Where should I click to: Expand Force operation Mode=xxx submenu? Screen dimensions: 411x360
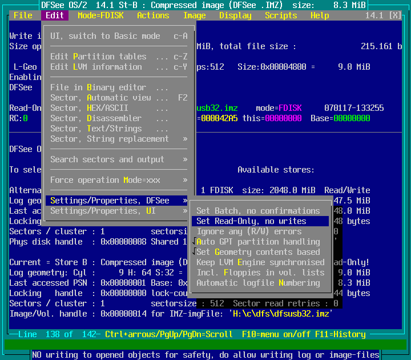[119, 180]
